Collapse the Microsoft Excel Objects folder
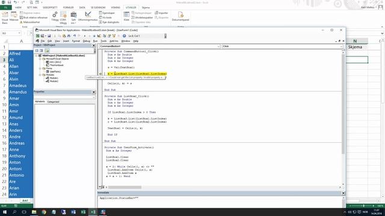The width and height of the screenshot is (385, 216). pyautogui.click(x=40, y=59)
